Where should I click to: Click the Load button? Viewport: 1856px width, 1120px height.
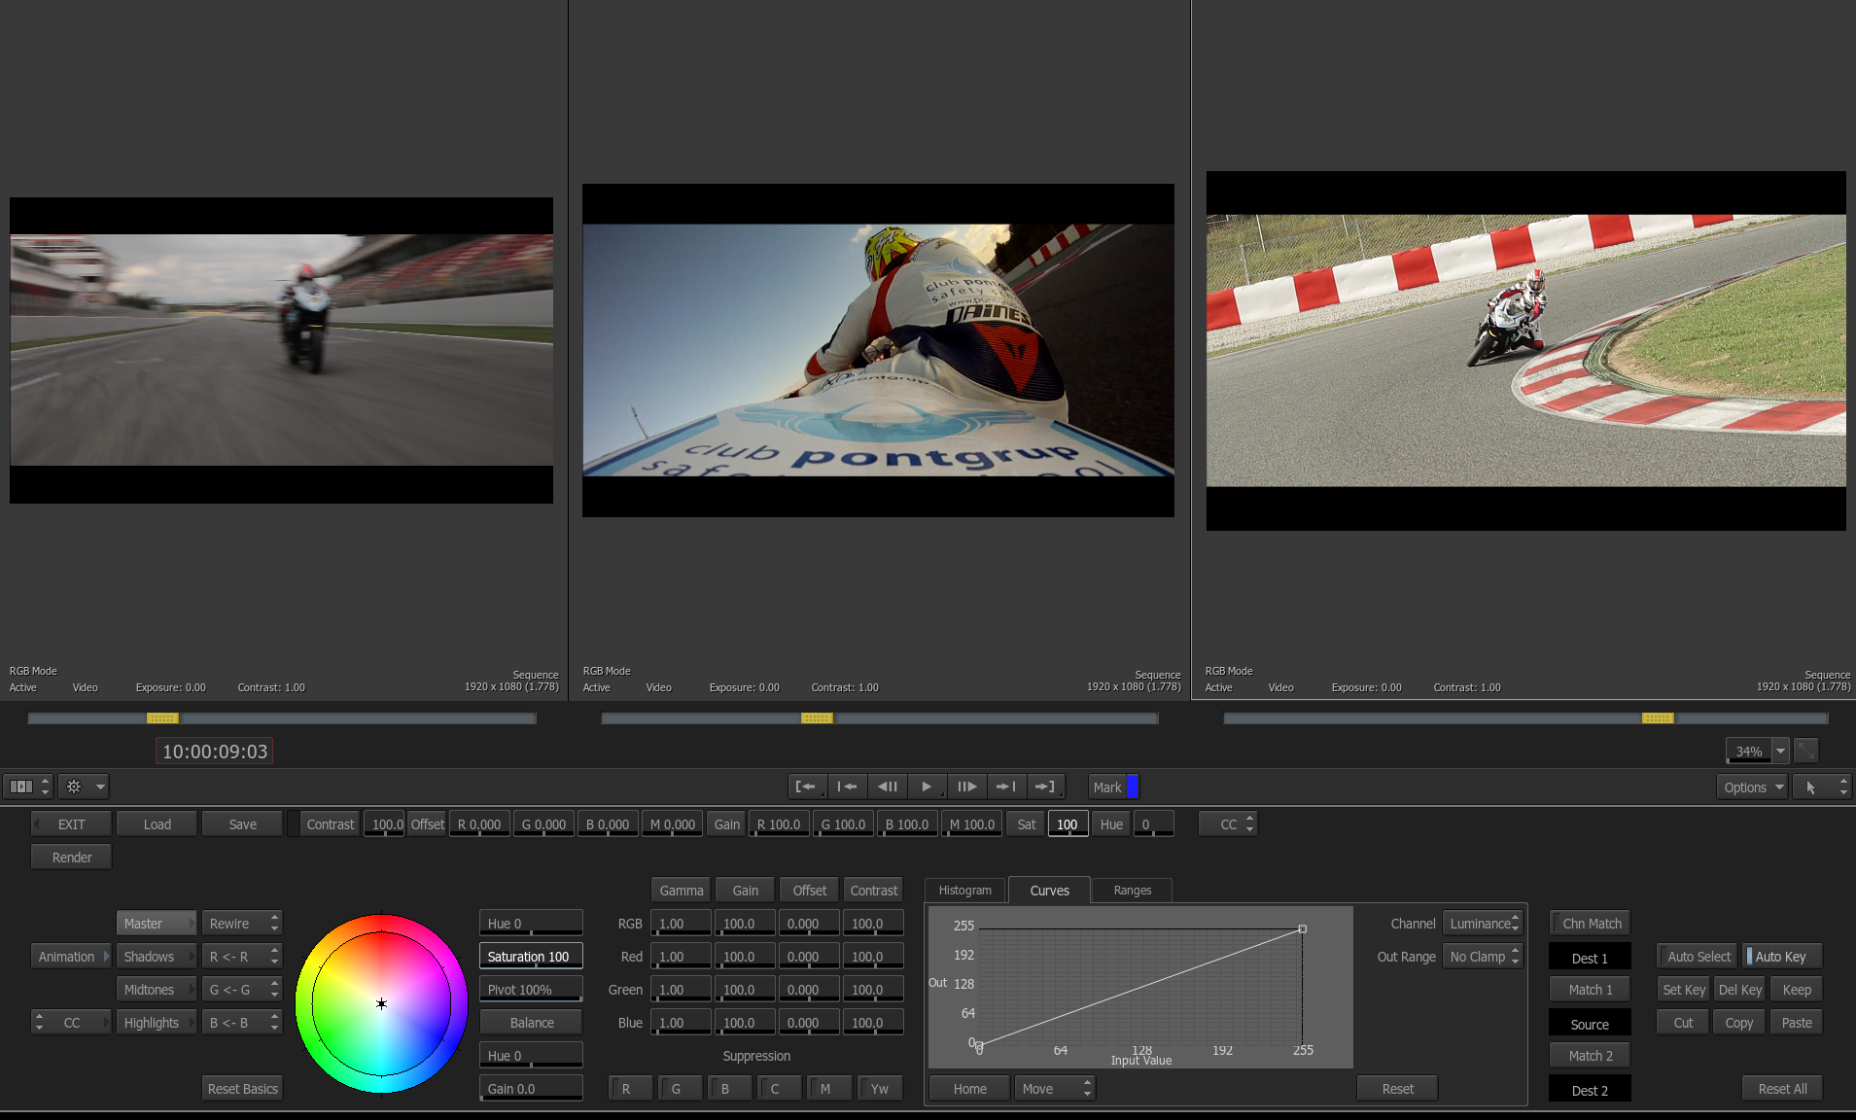pos(157,824)
